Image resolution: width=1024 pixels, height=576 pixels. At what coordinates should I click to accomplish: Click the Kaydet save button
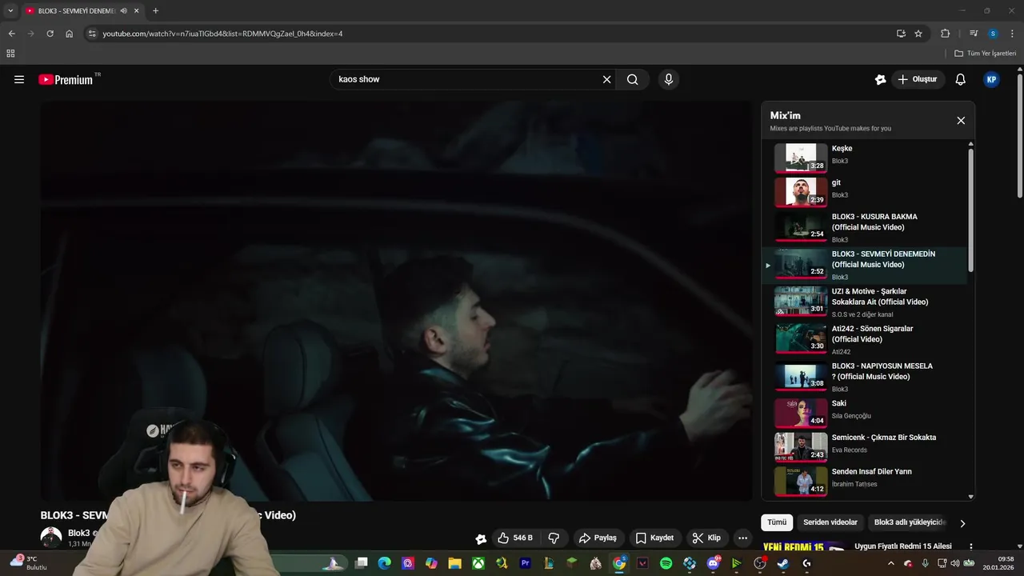[x=654, y=538]
